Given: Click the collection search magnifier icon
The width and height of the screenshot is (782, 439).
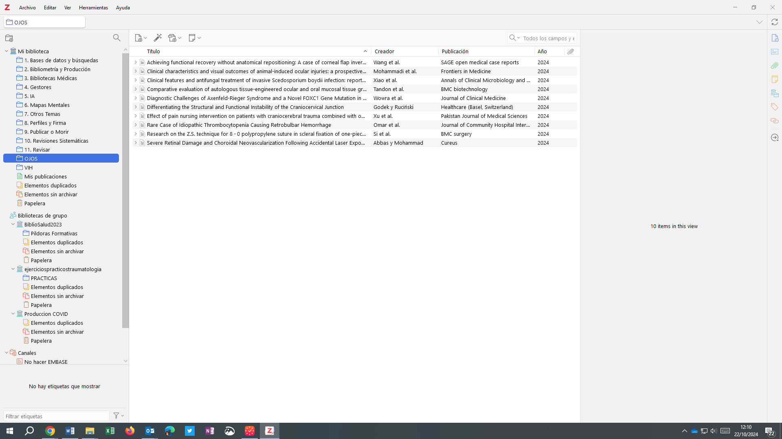Looking at the screenshot, I should (116, 38).
